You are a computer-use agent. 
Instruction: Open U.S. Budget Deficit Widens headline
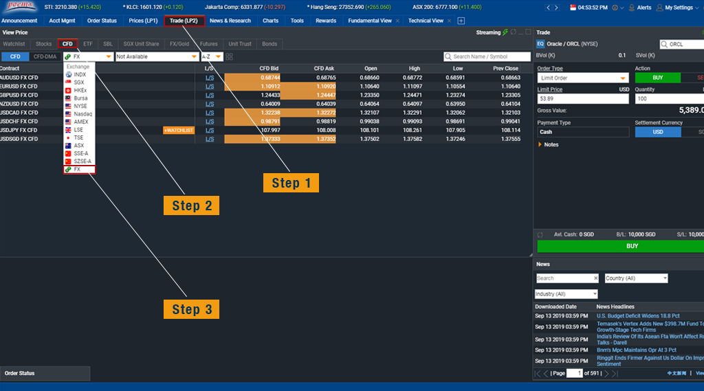point(638,316)
